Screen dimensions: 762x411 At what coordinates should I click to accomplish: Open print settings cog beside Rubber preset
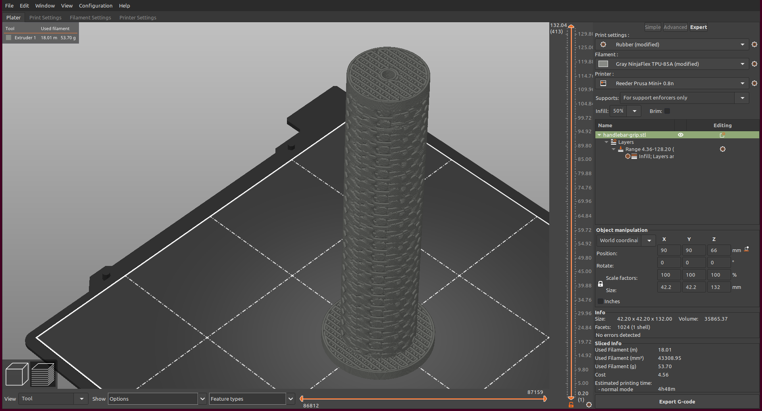pyautogui.click(x=754, y=44)
